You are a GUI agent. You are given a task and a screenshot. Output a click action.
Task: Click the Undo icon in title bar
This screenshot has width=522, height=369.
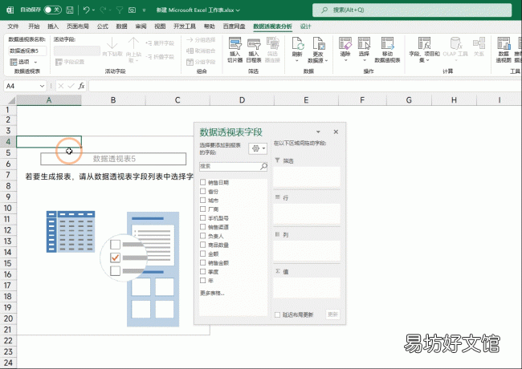click(86, 10)
